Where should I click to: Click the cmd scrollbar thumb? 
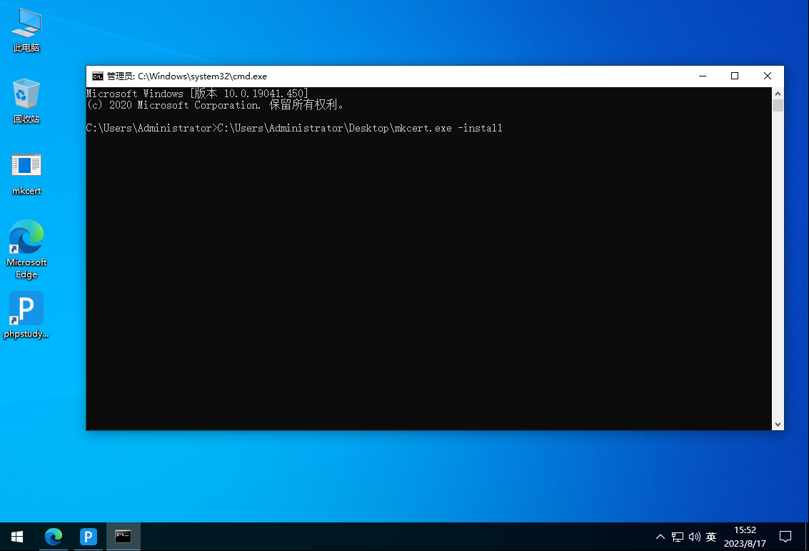[x=778, y=105]
